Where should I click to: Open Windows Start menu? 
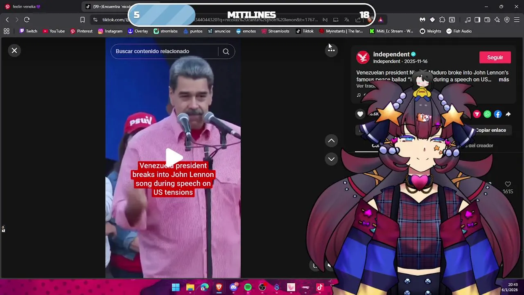(x=176, y=287)
